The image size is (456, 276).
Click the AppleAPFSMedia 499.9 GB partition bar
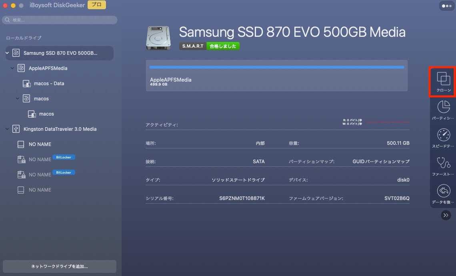(x=276, y=76)
